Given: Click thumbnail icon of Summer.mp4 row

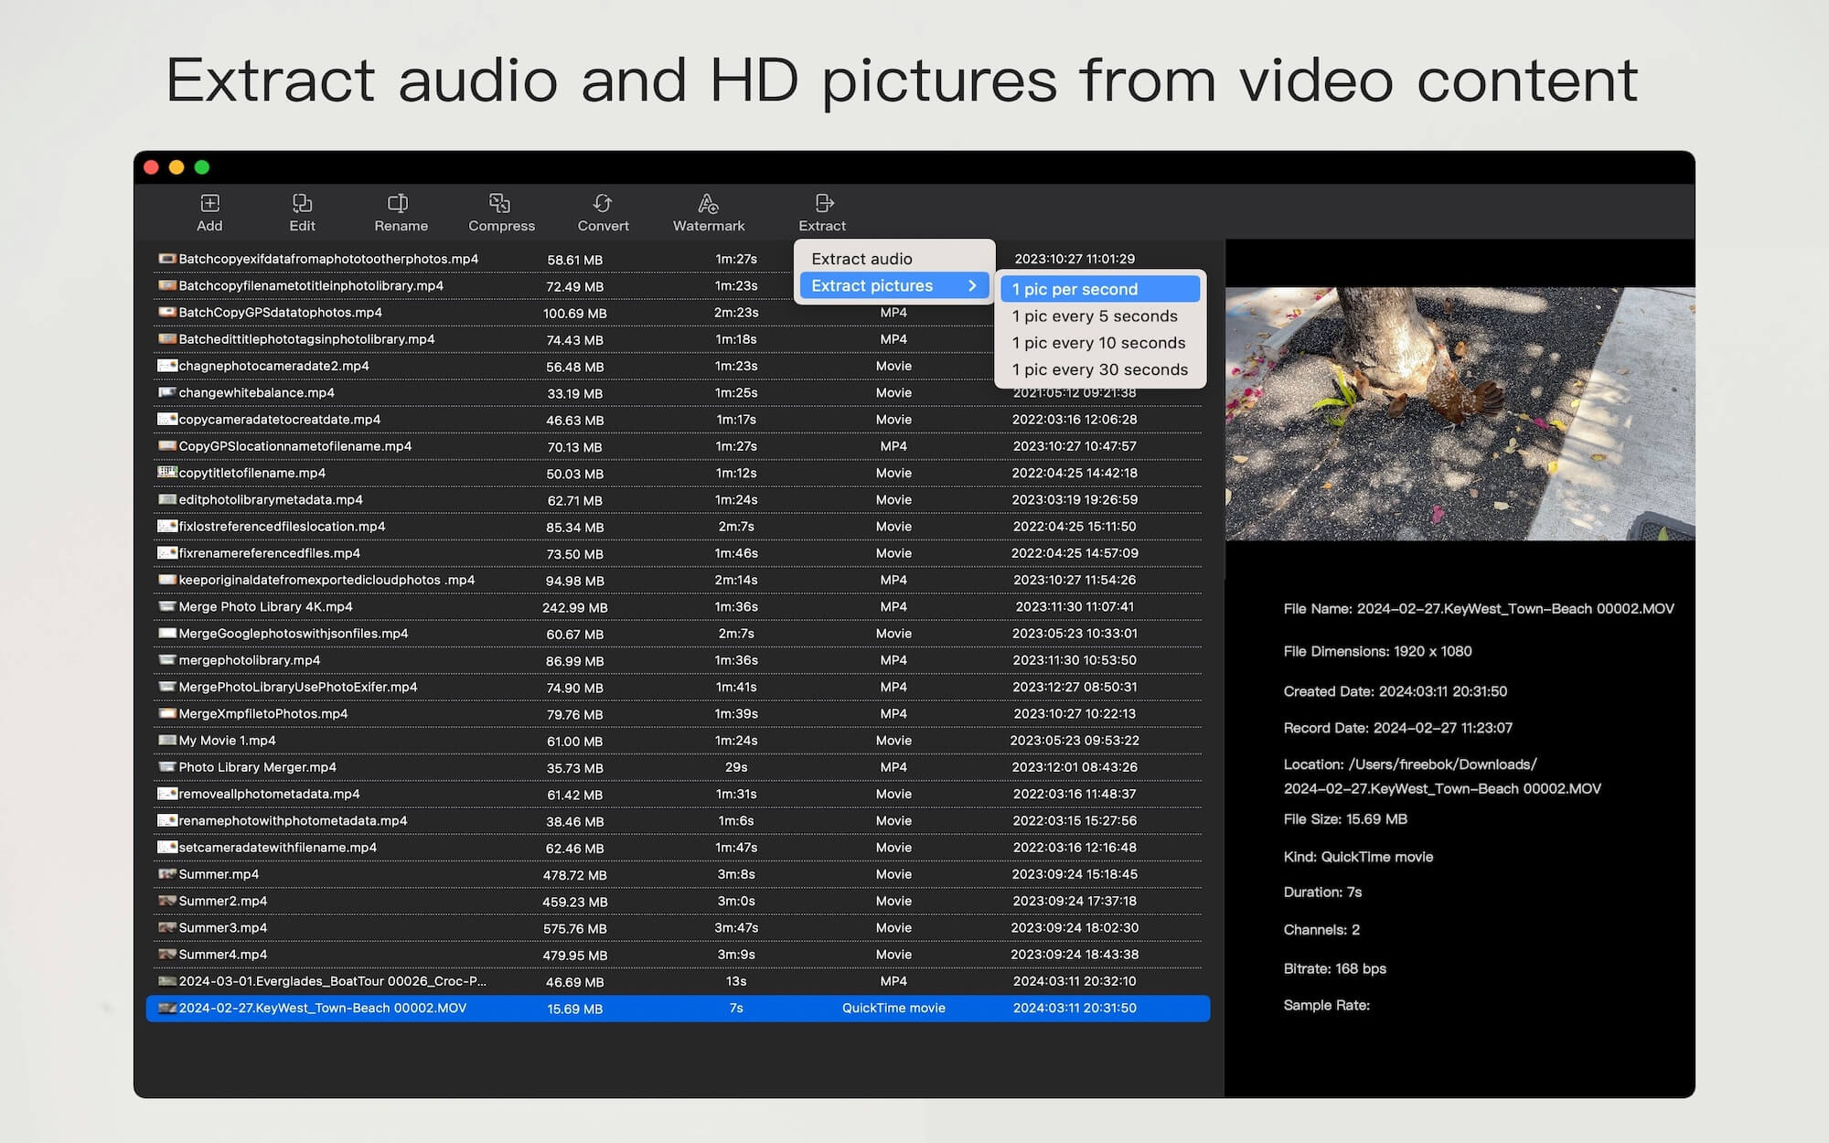Looking at the screenshot, I should pos(167,874).
